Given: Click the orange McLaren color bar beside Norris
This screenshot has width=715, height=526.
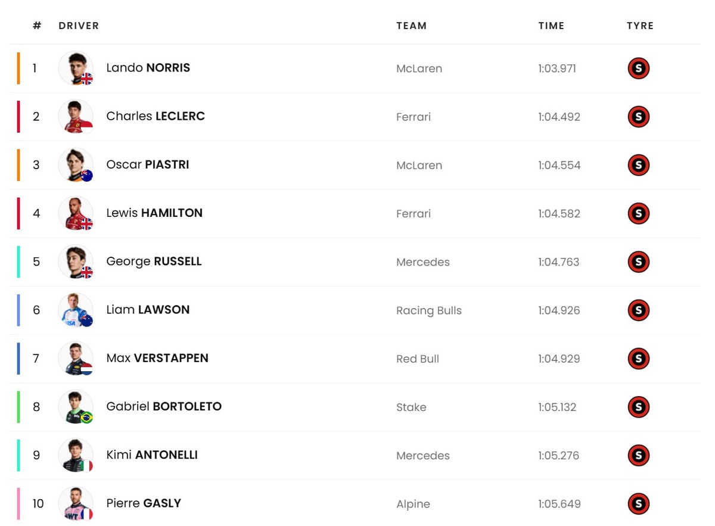Looking at the screenshot, I should pos(18,68).
